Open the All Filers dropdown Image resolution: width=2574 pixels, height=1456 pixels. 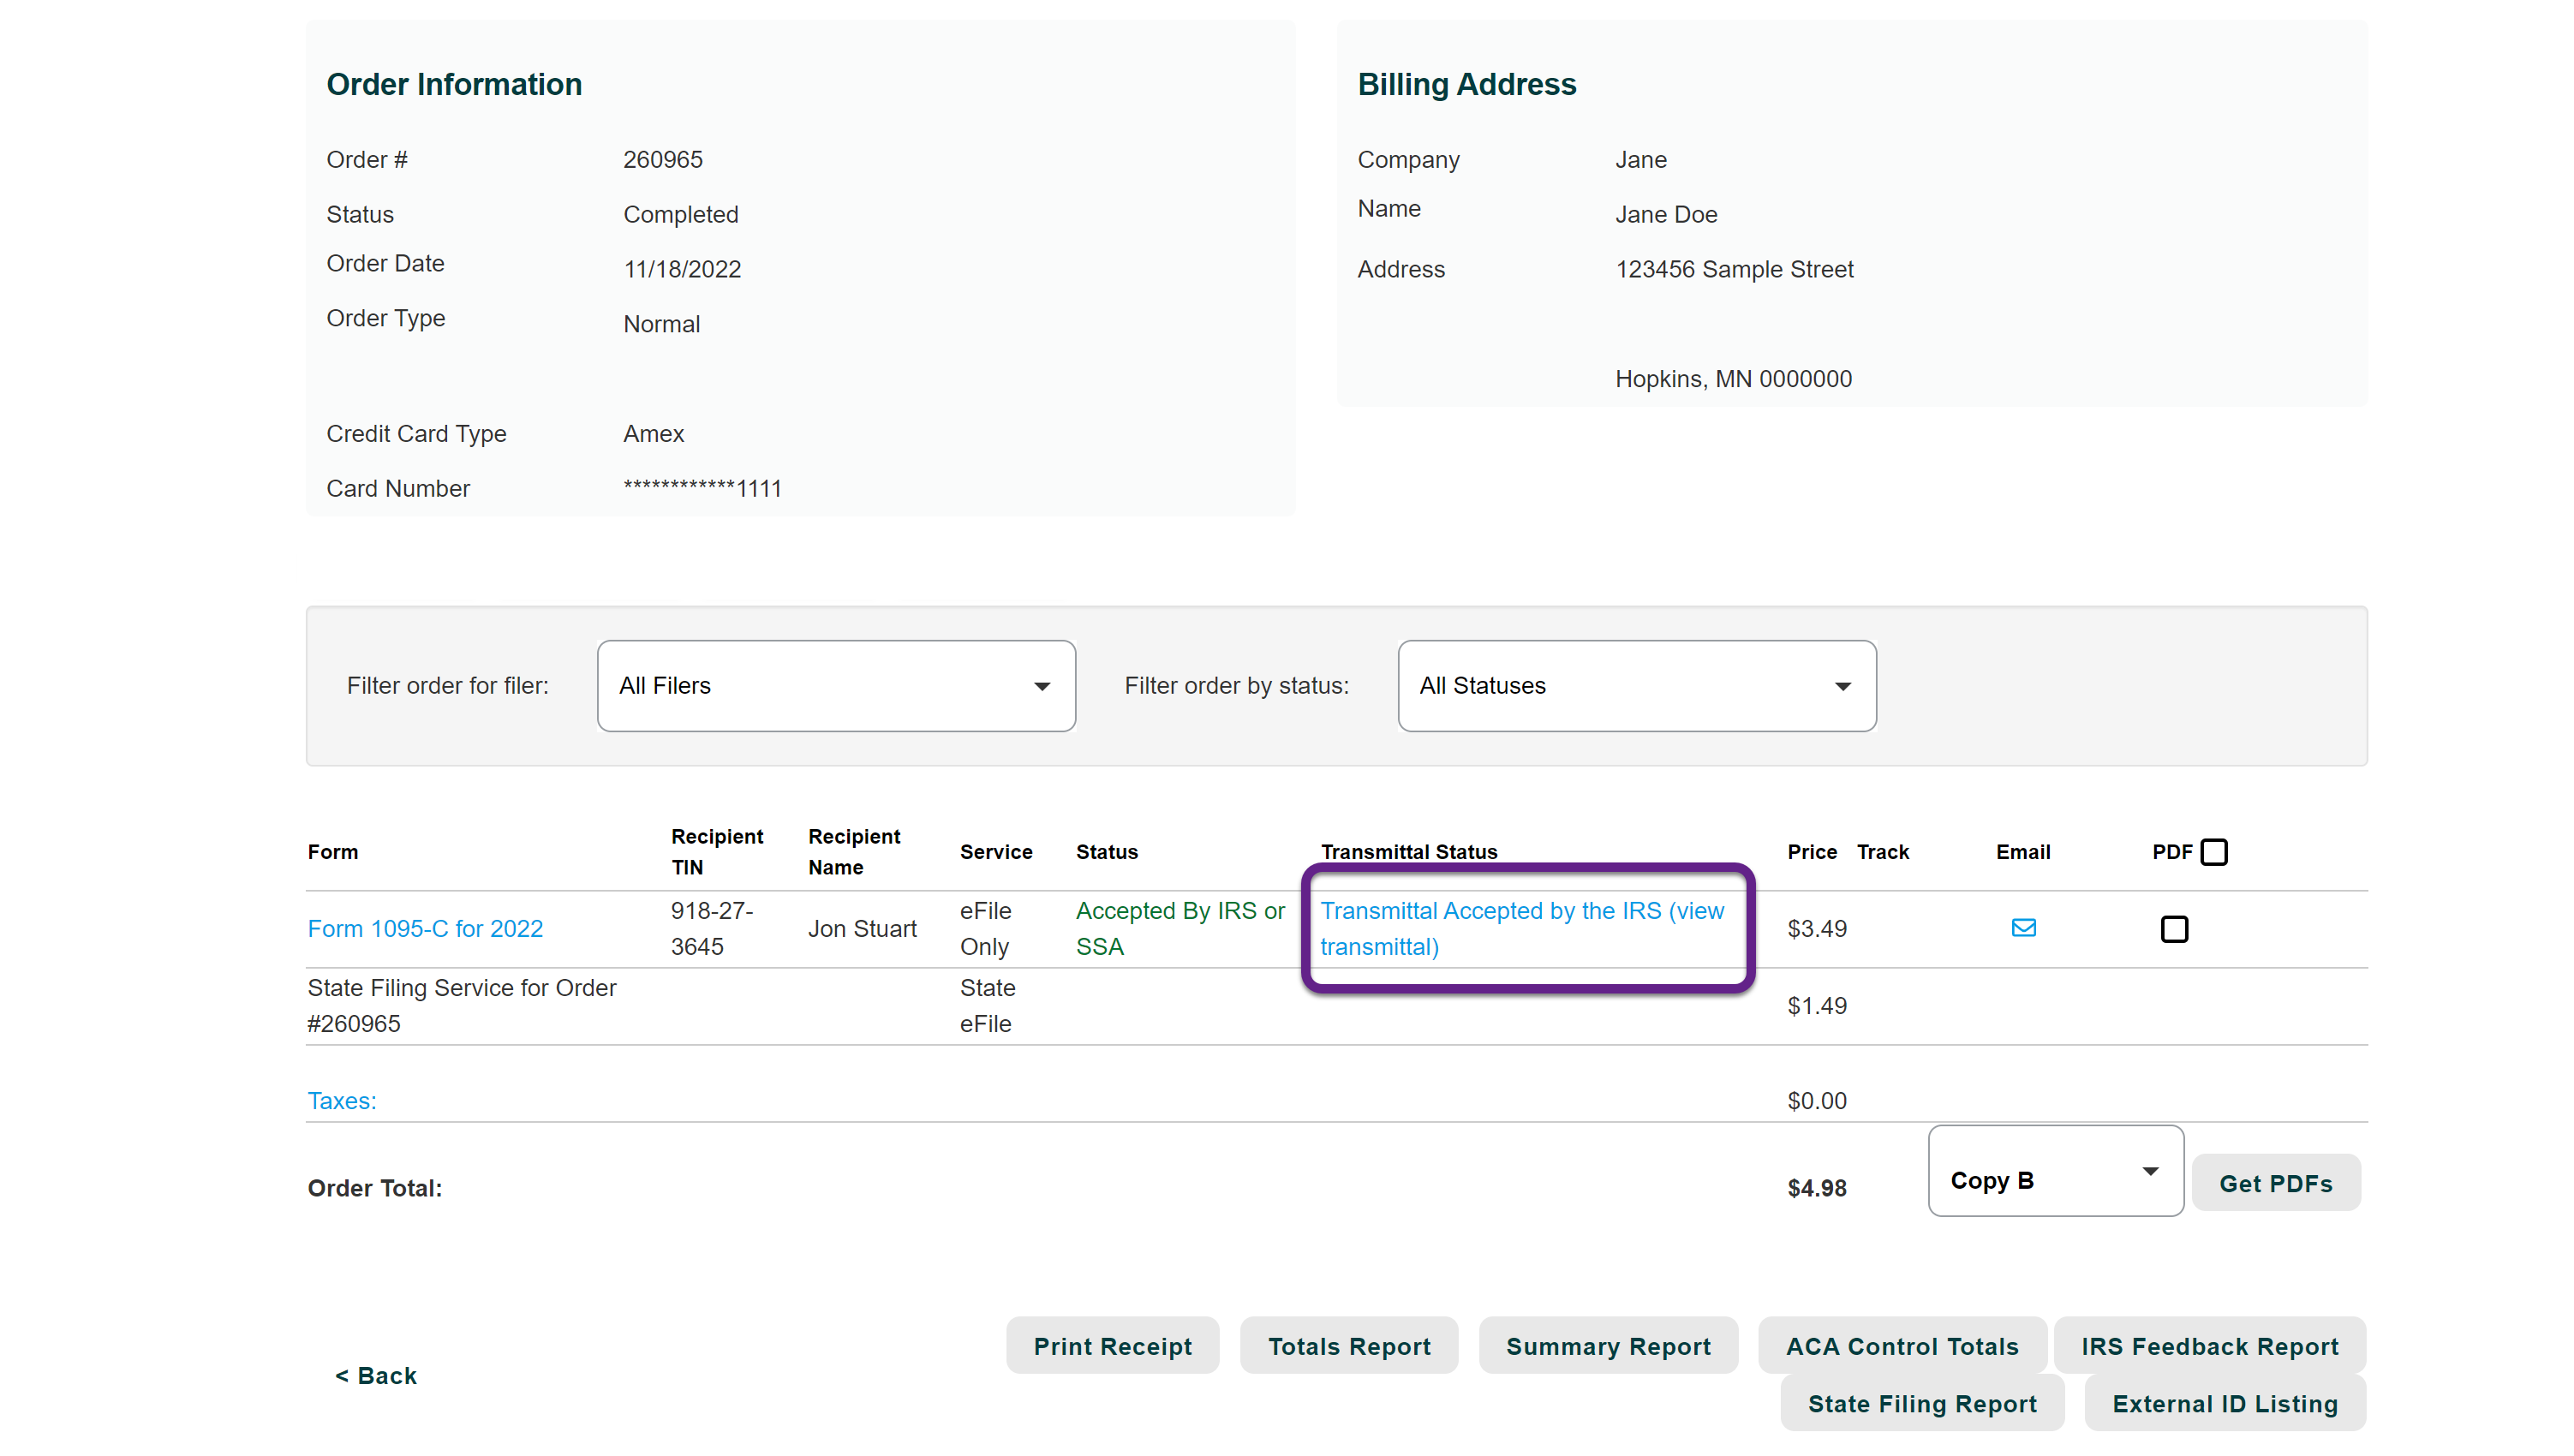(836, 686)
